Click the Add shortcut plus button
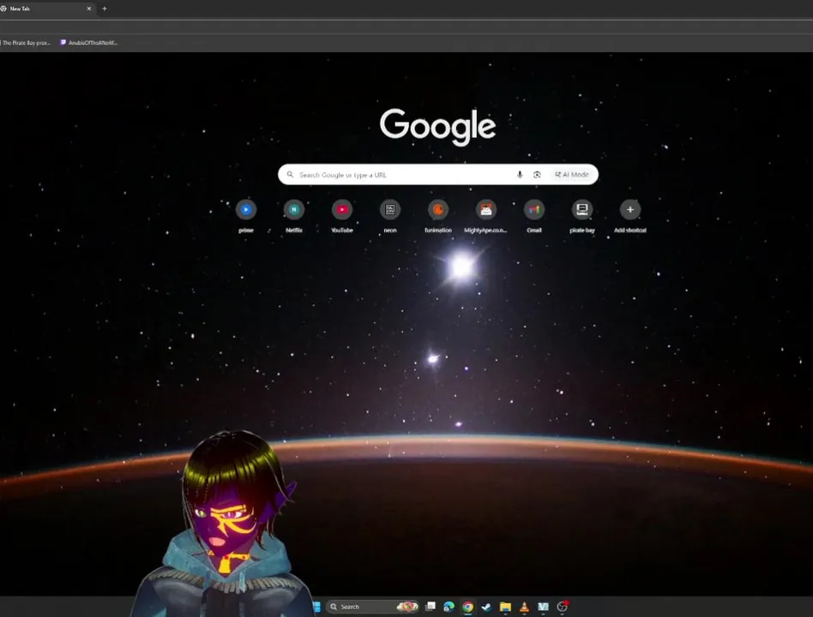813x617 pixels. pyautogui.click(x=630, y=210)
